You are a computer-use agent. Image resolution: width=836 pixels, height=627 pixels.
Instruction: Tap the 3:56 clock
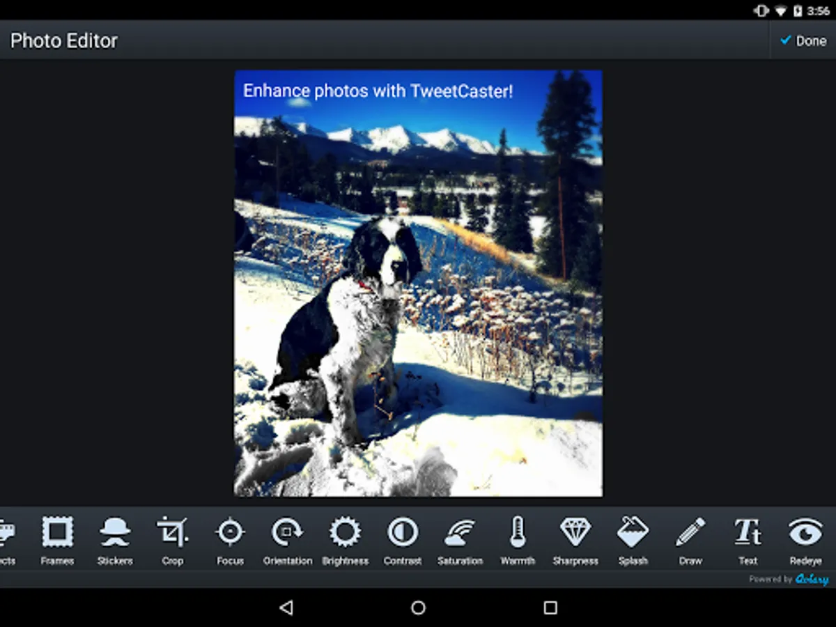[x=819, y=10]
